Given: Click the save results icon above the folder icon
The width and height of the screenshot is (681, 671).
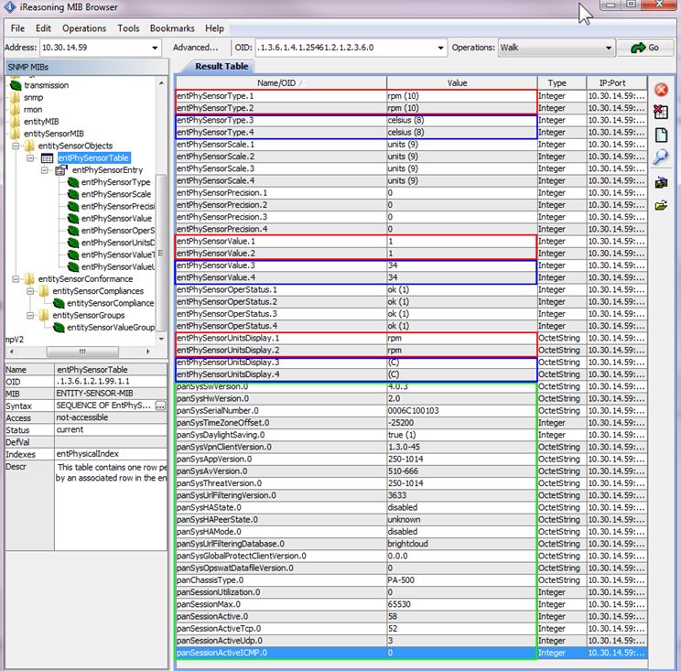Looking at the screenshot, I should pyautogui.click(x=661, y=182).
